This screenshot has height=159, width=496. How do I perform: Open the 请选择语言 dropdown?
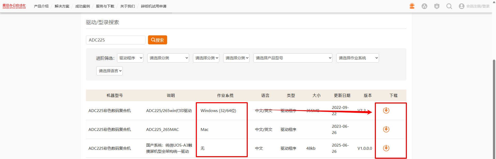[110, 71]
